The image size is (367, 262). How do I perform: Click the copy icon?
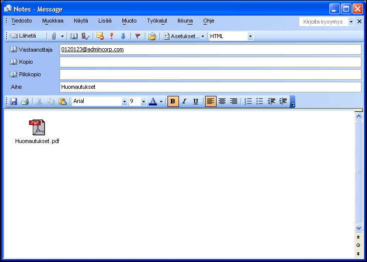click(51, 101)
